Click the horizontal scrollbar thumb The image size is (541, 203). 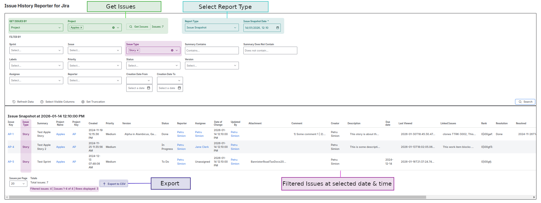click(217, 197)
